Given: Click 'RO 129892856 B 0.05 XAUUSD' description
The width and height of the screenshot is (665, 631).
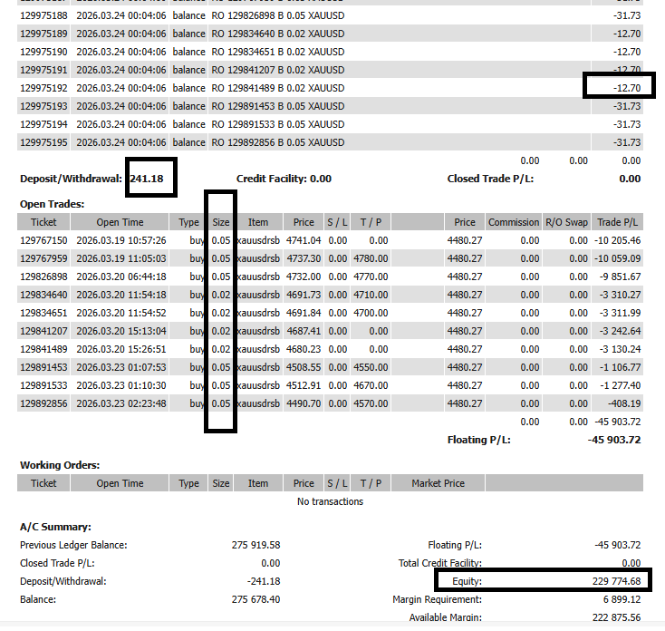Looking at the screenshot, I should 278,142.
